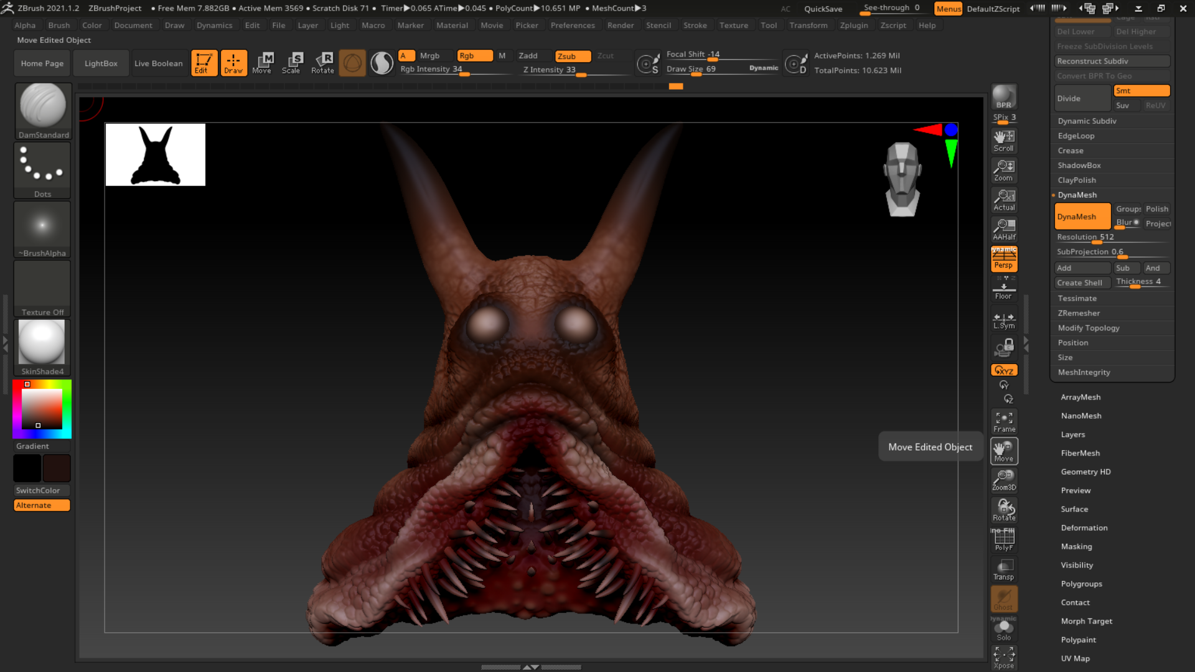The width and height of the screenshot is (1195, 672).
Task: Click the AAHalf antialiased view icon
Action: pos(1003,228)
